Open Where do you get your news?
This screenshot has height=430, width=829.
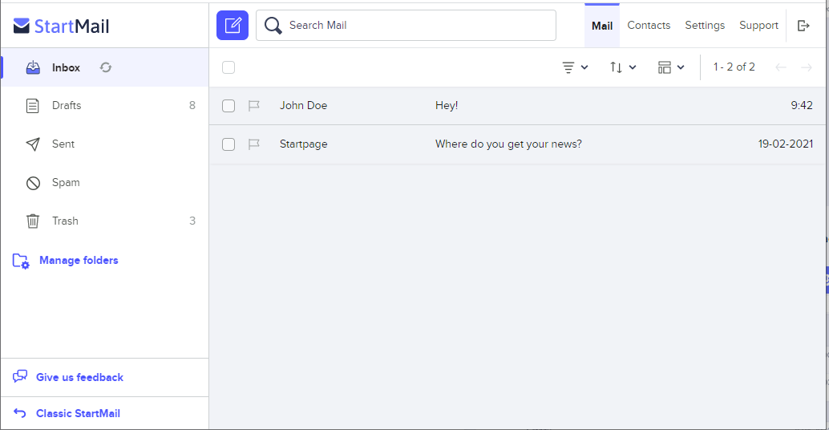[508, 144]
